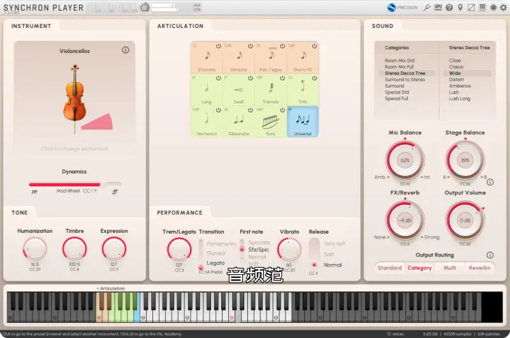Select the Runs articulation cell

[x=270, y=122]
